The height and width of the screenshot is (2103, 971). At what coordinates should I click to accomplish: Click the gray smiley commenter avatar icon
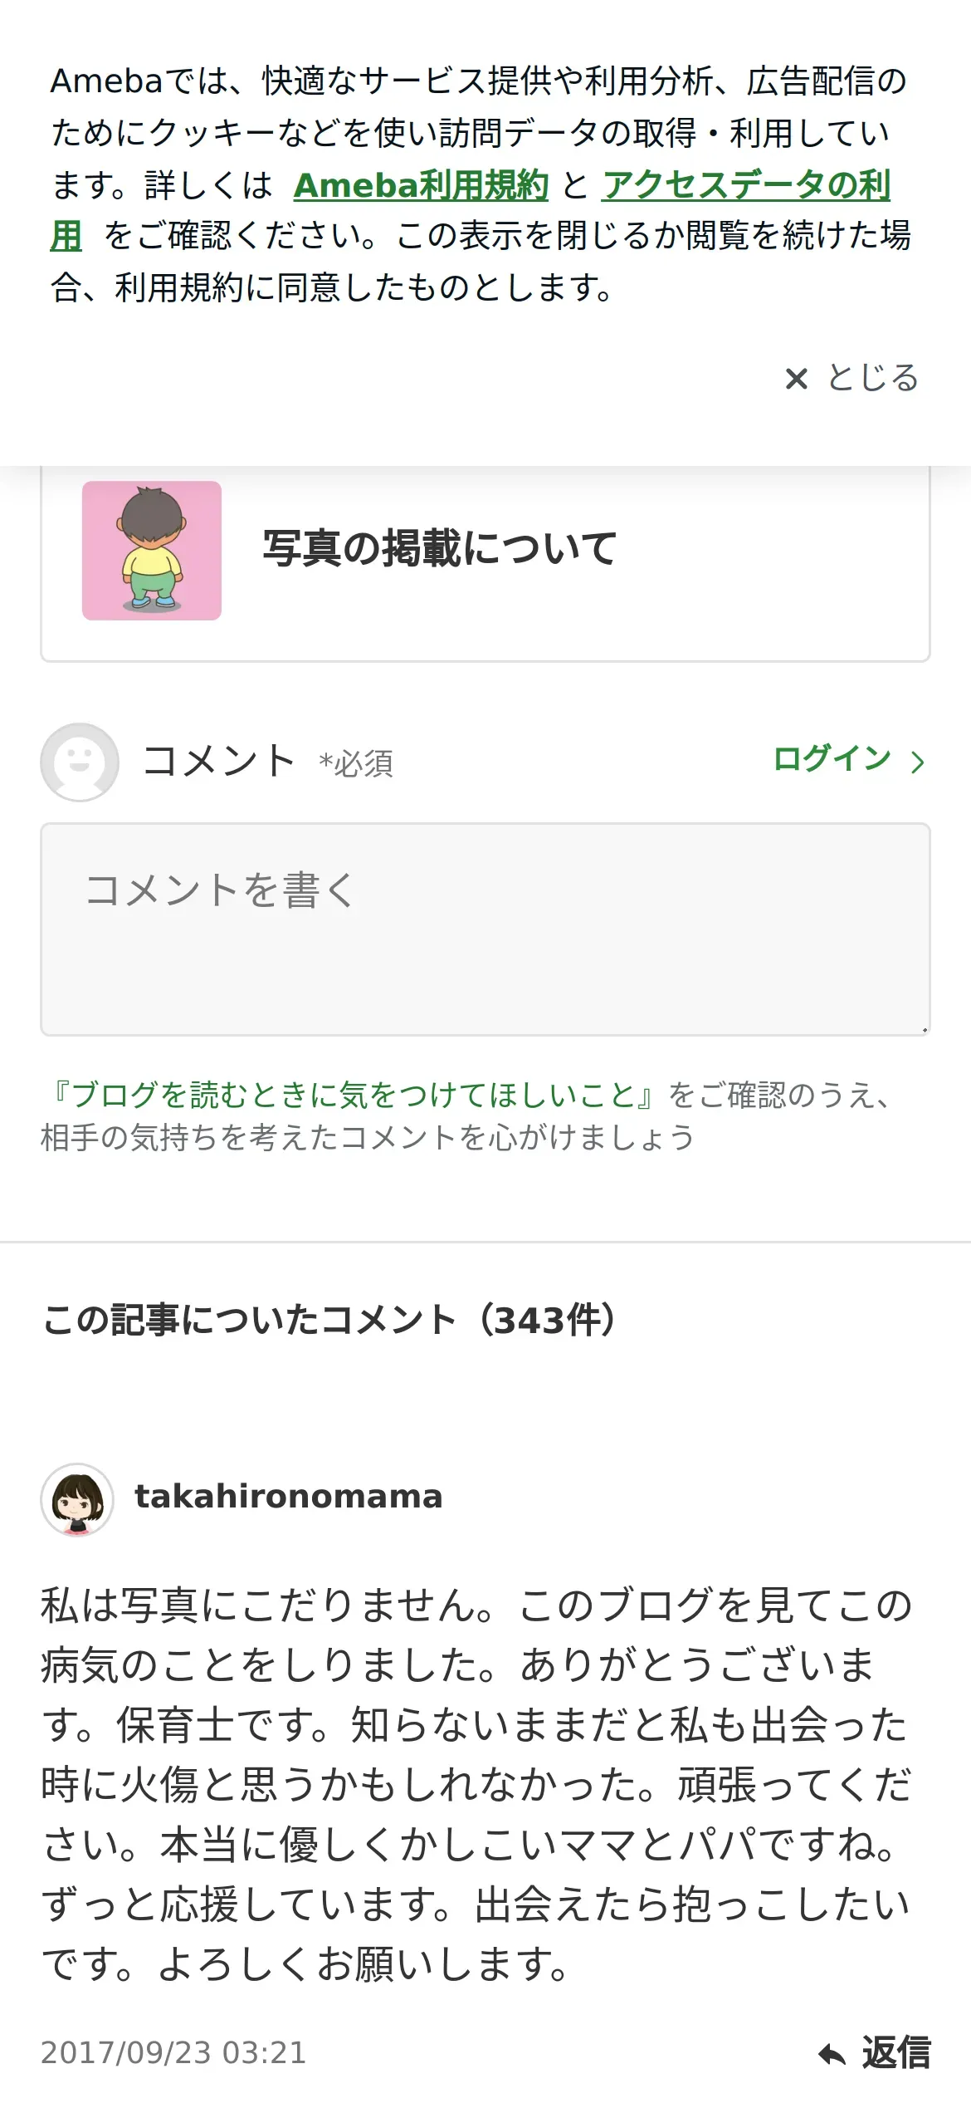pos(80,762)
